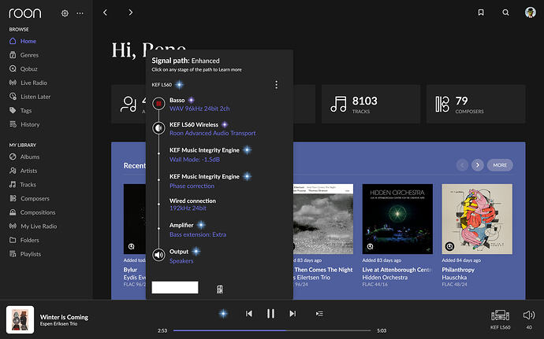The width and height of the screenshot is (544, 339).
Task: Open the three-dot menu beside the settings gear
Action: 80,13
